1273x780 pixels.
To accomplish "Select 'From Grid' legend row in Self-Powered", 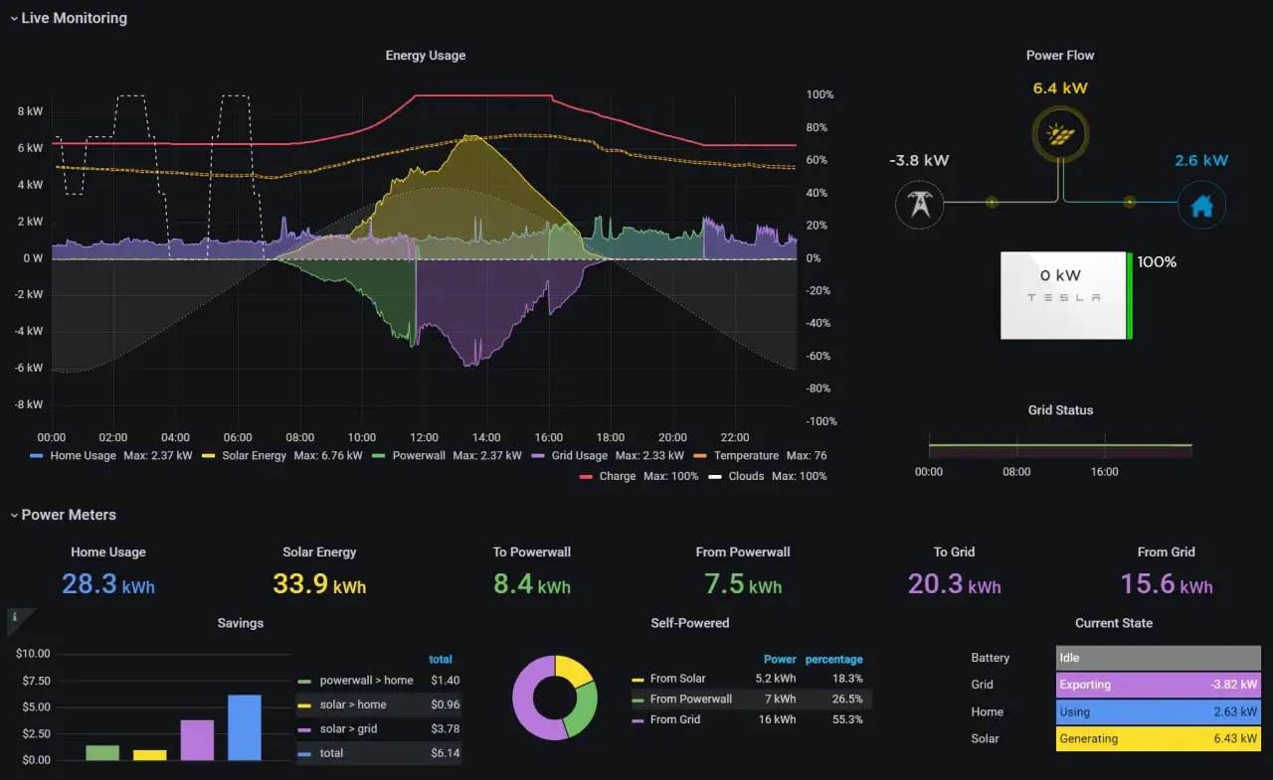I will (x=750, y=719).
